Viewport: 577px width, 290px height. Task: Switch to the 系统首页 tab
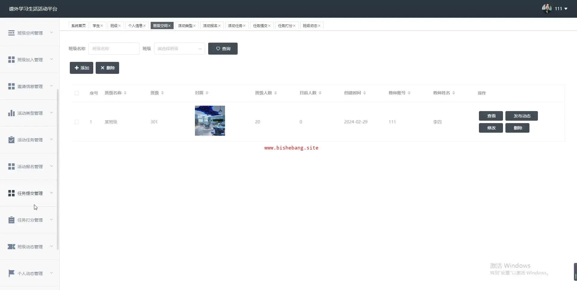tap(78, 26)
